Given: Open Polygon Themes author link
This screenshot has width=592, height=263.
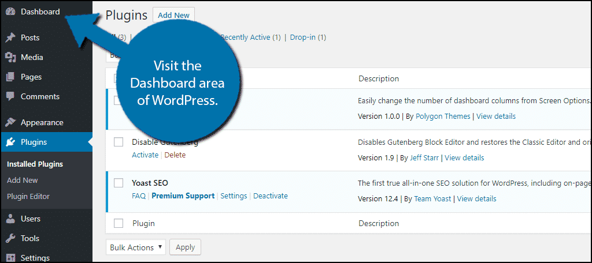Looking at the screenshot, I should tap(443, 116).
